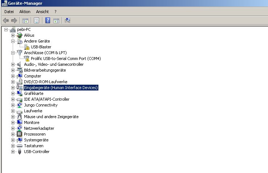Click the Jungo Connectivity icon
This screenshot has width=268, height=173.
20,105
